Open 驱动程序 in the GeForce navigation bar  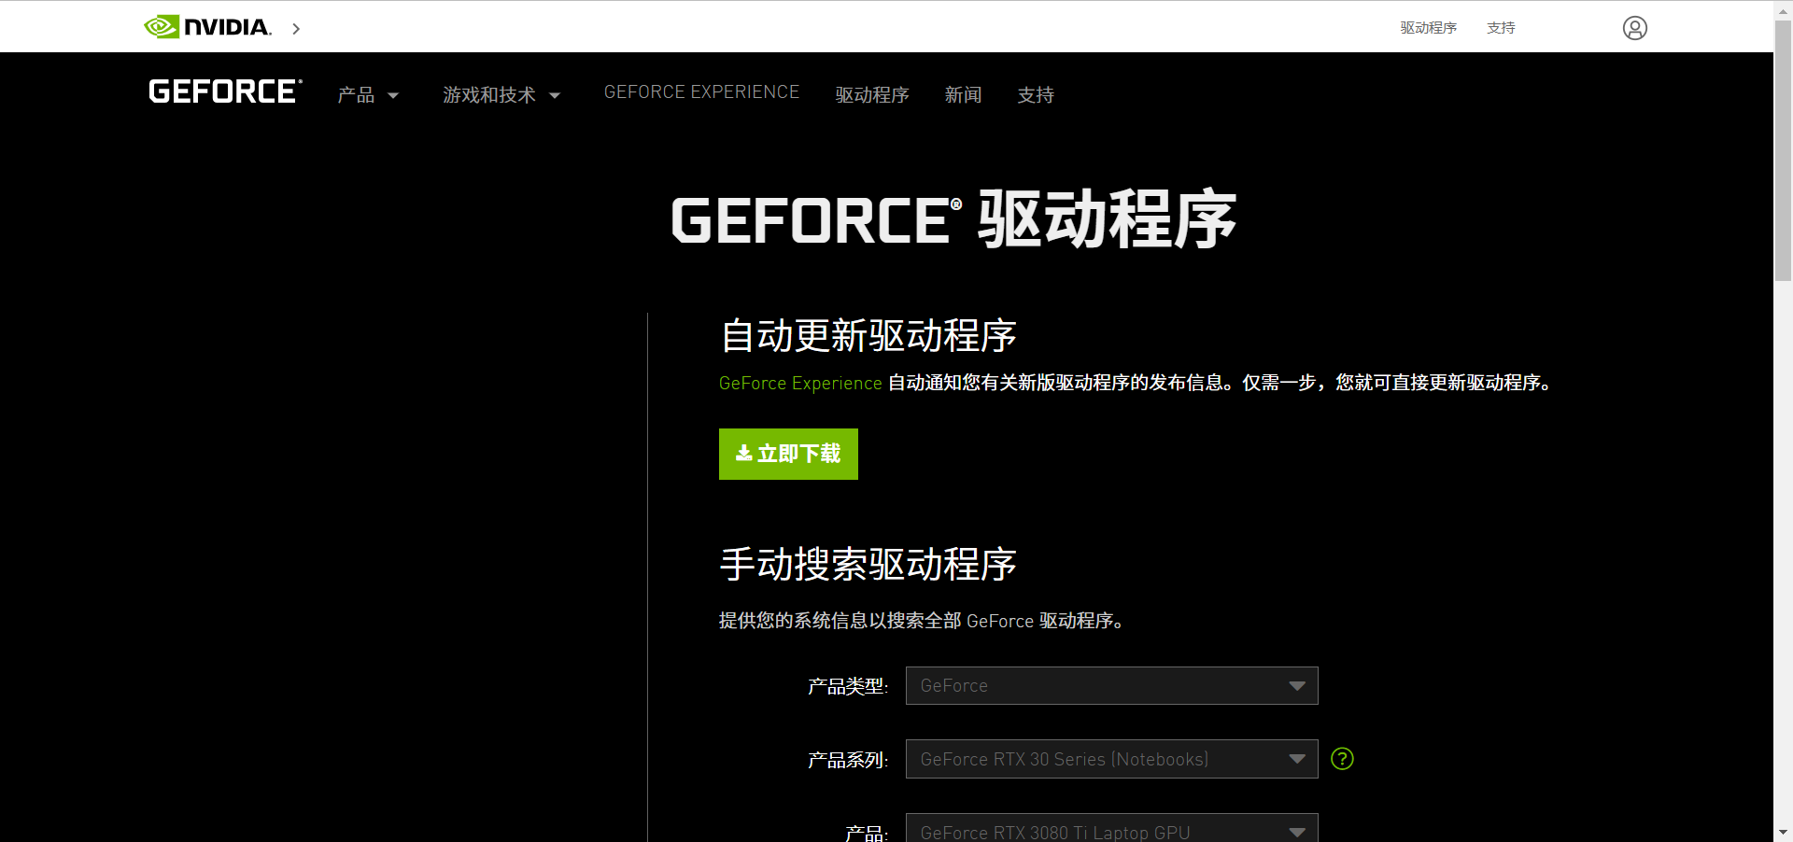tap(872, 94)
